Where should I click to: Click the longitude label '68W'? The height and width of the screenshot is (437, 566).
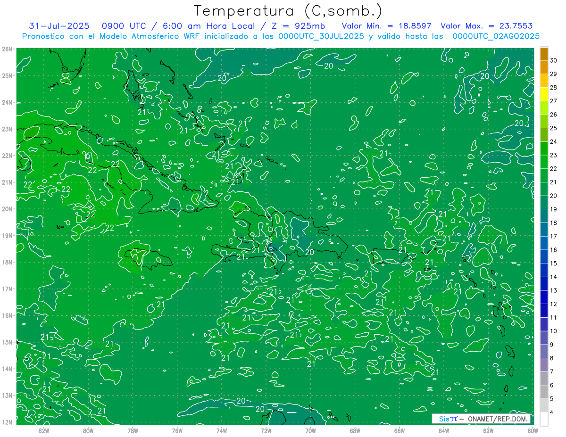pyautogui.click(x=355, y=430)
